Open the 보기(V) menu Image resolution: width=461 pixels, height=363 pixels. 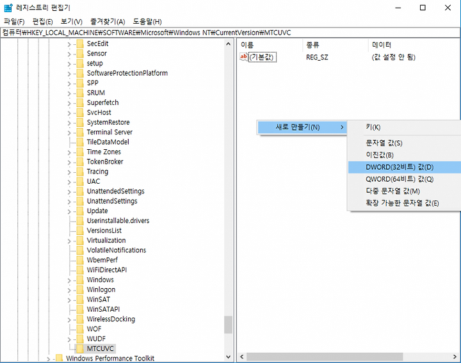point(72,22)
